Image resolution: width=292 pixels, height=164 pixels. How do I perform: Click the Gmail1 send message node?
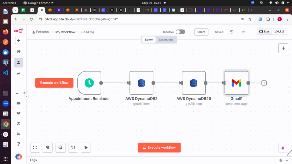tap(236, 83)
